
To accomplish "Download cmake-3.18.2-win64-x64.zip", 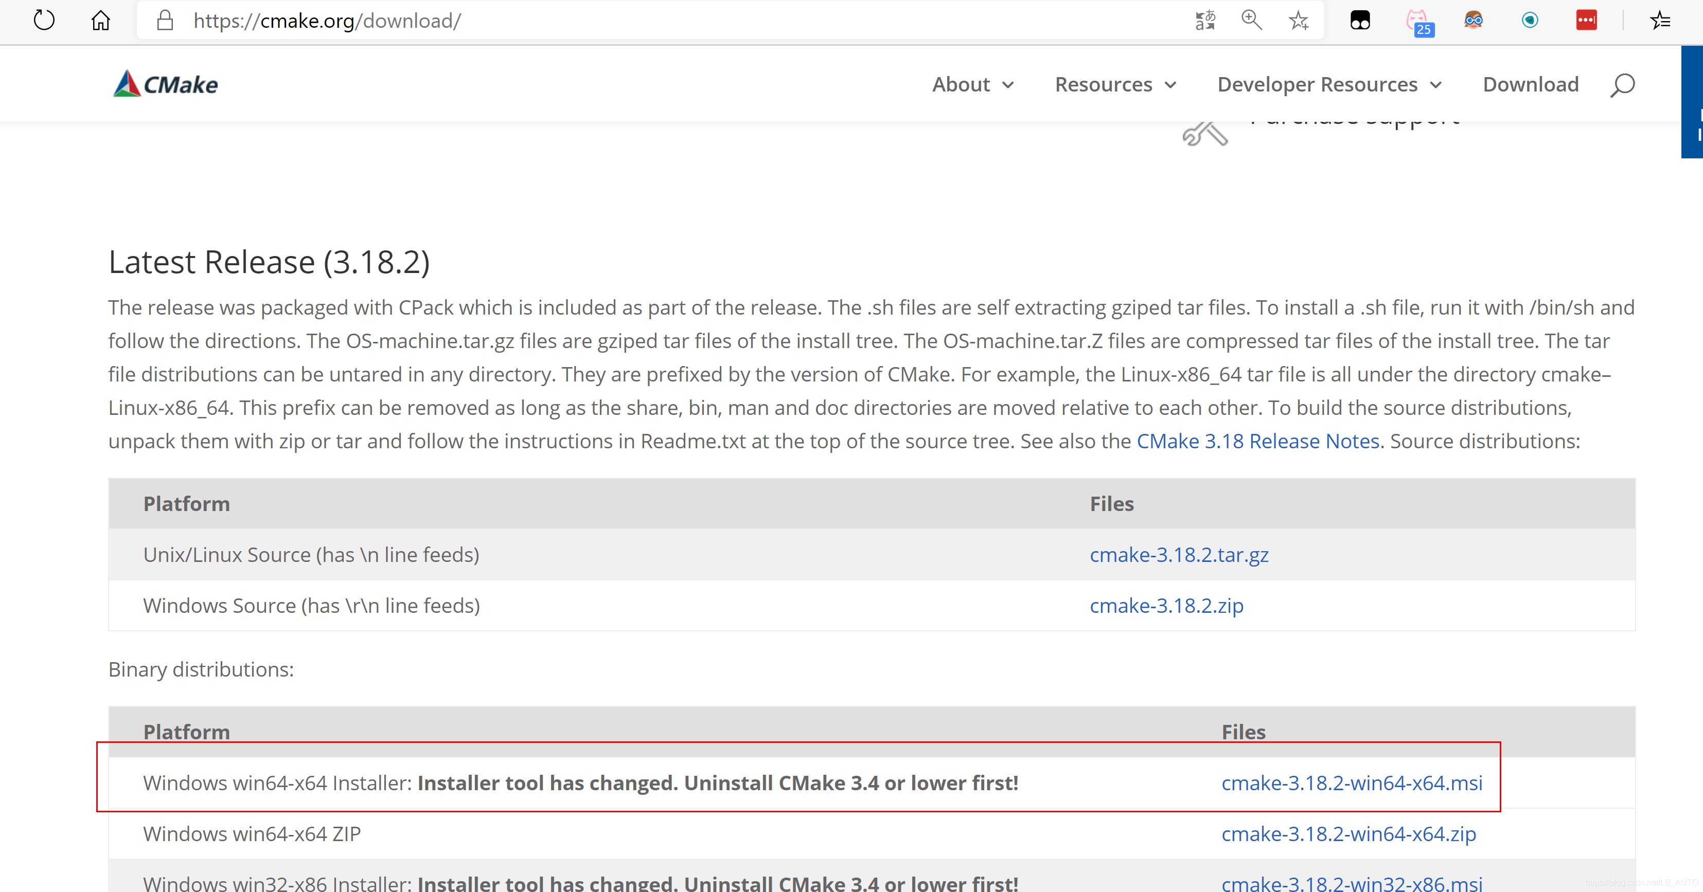I will point(1348,834).
